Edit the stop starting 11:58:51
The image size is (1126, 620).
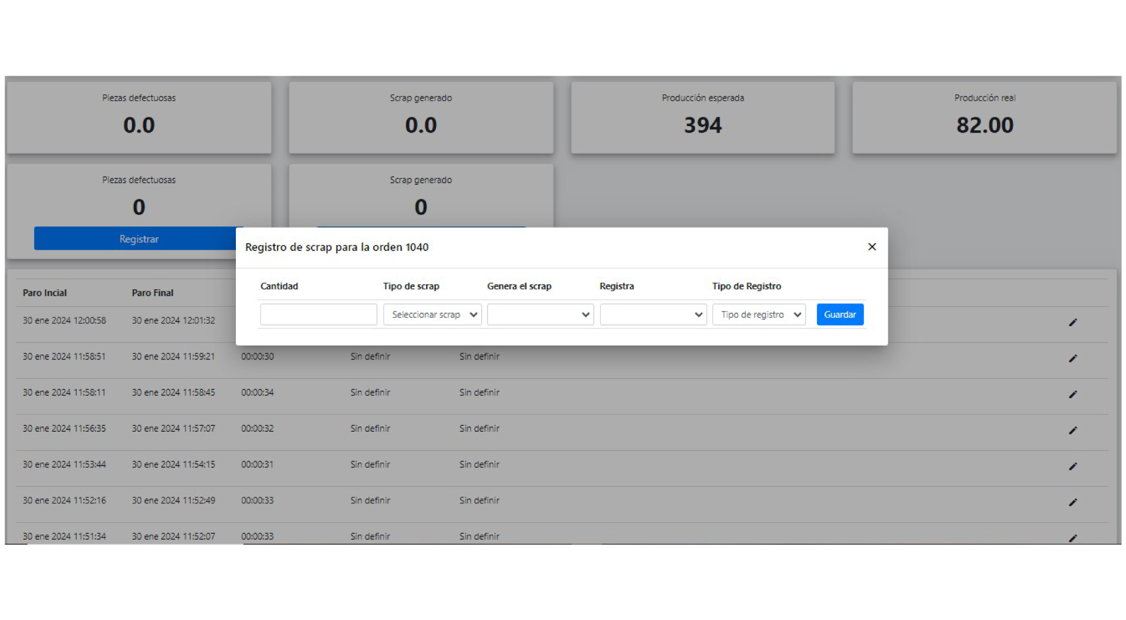pos(1073,358)
